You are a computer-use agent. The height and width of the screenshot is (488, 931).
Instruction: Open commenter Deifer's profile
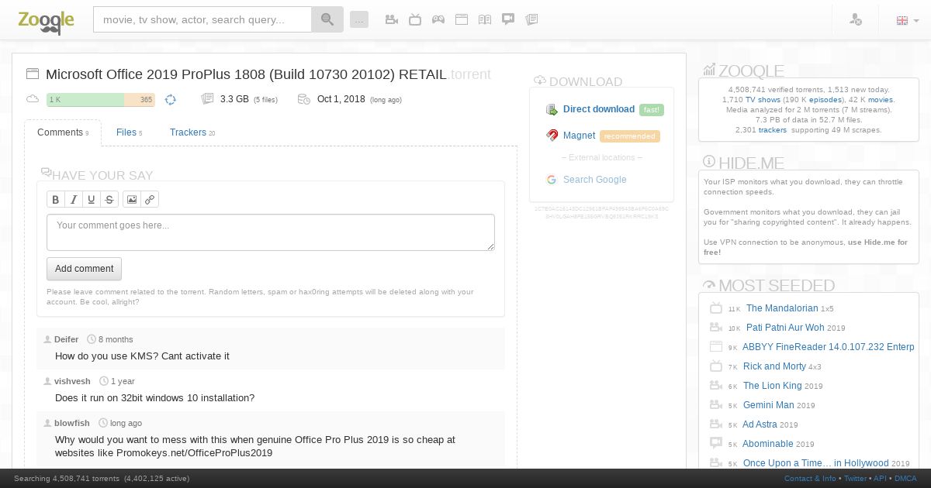tap(66, 339)
